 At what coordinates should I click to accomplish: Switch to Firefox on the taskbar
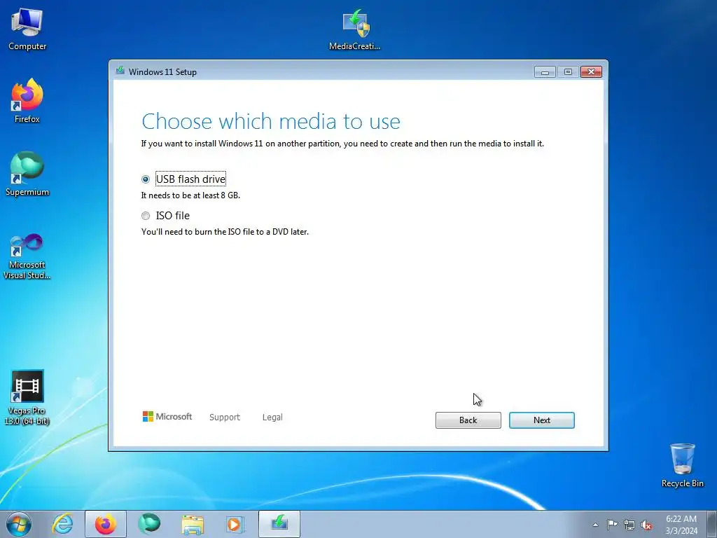click(105, 524)
